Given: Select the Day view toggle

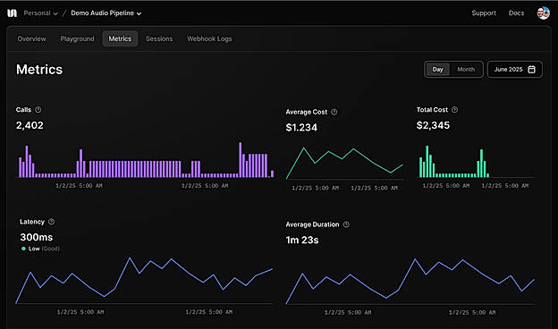Looking at the screenshot, I should [437, 70].
